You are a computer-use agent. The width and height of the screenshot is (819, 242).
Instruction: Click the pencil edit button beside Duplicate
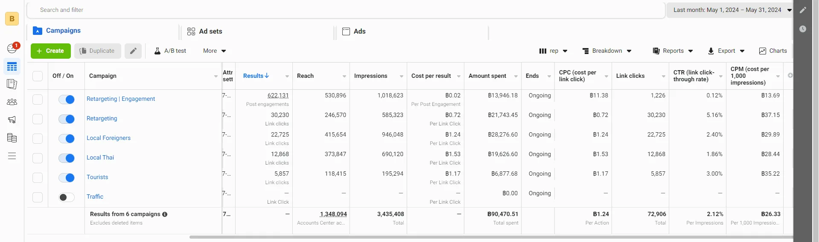coord(133,51)
